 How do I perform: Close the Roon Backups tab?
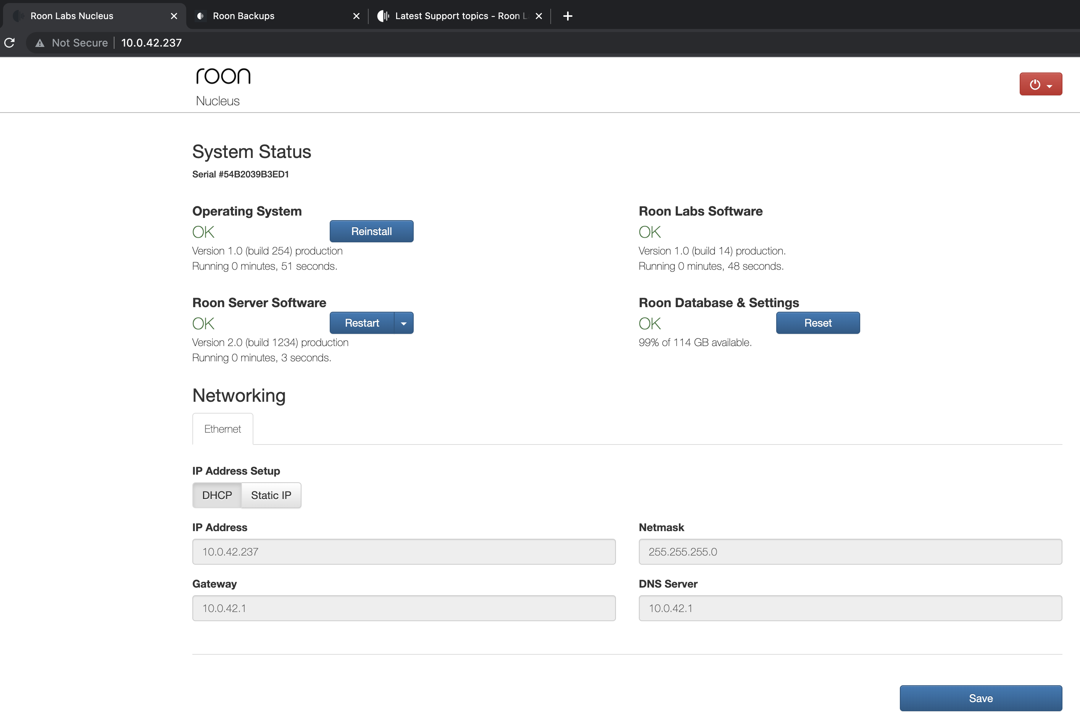pos(356,16)
